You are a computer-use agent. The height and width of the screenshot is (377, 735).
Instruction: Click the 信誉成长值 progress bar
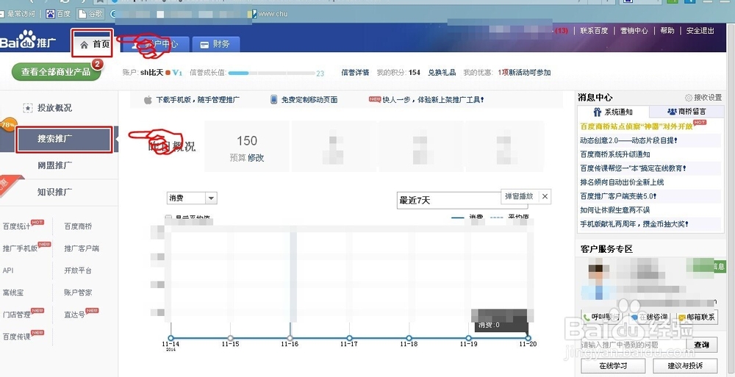click(271, 73)
